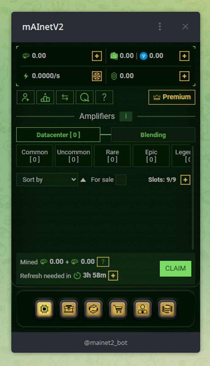Open the fan icon next to mining rate
The width and height of the screenshot is (210, 366).
(97, 76)
